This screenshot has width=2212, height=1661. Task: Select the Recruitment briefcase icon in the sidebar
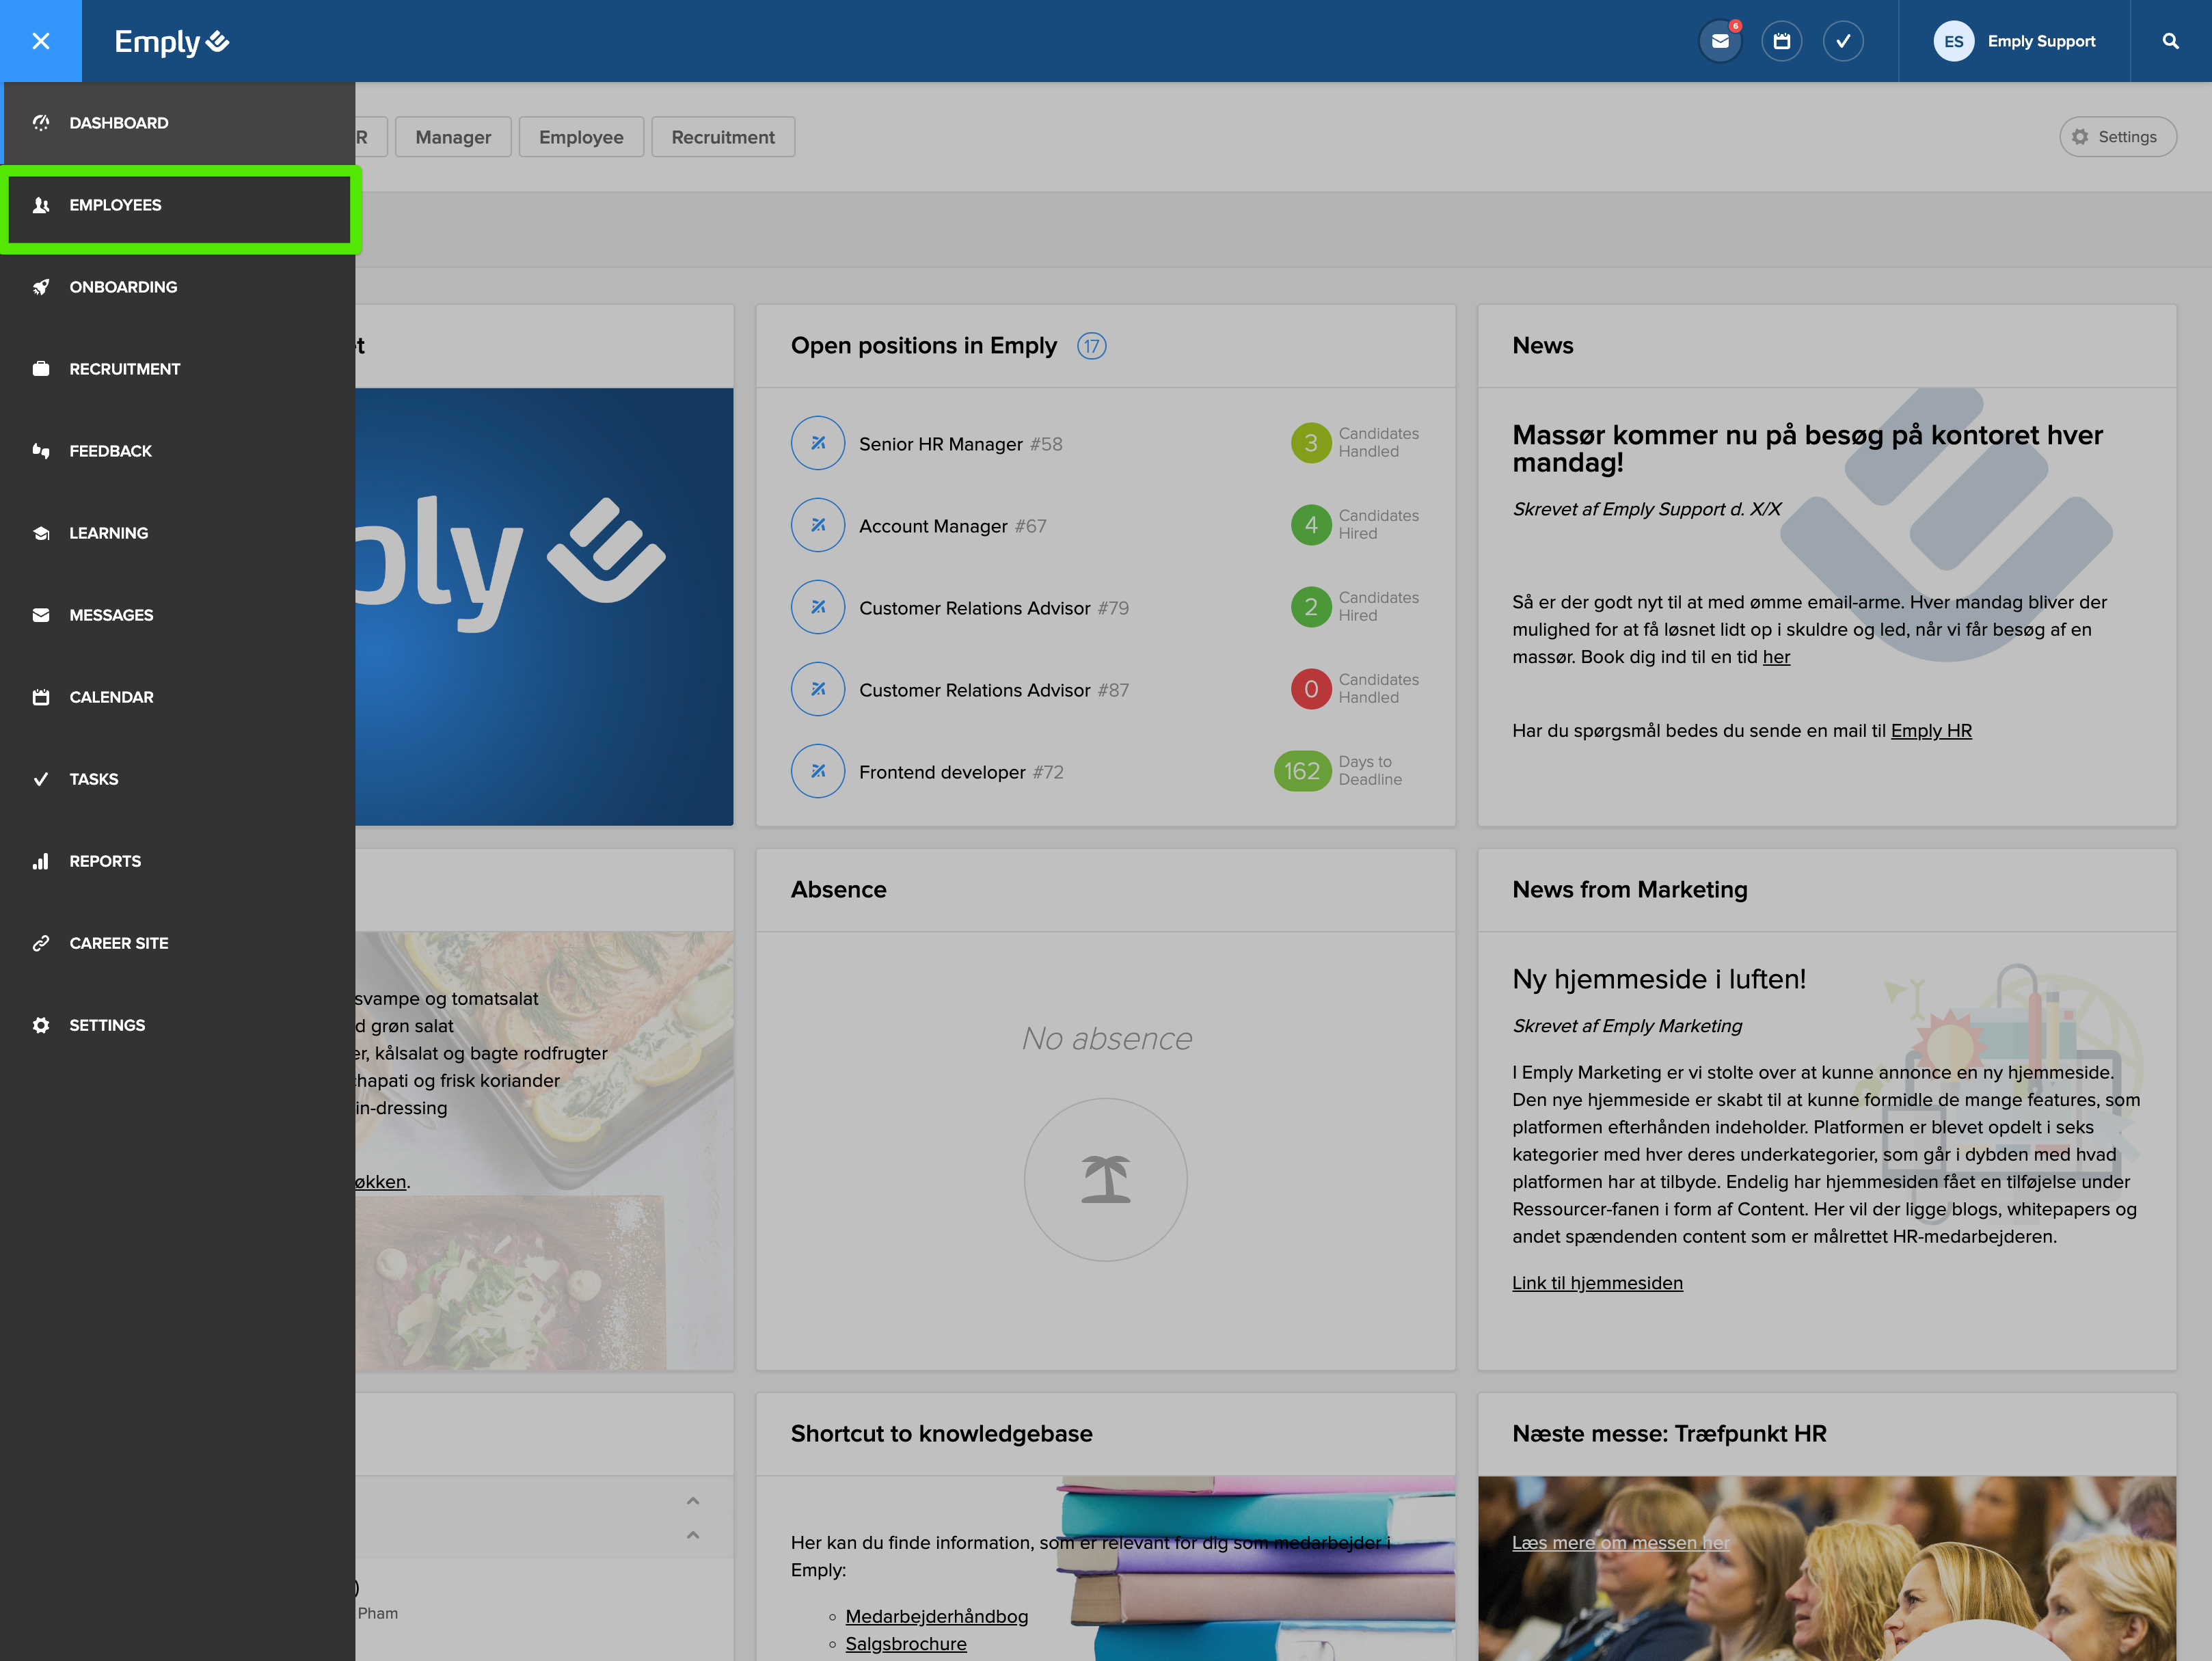point(41,368)
